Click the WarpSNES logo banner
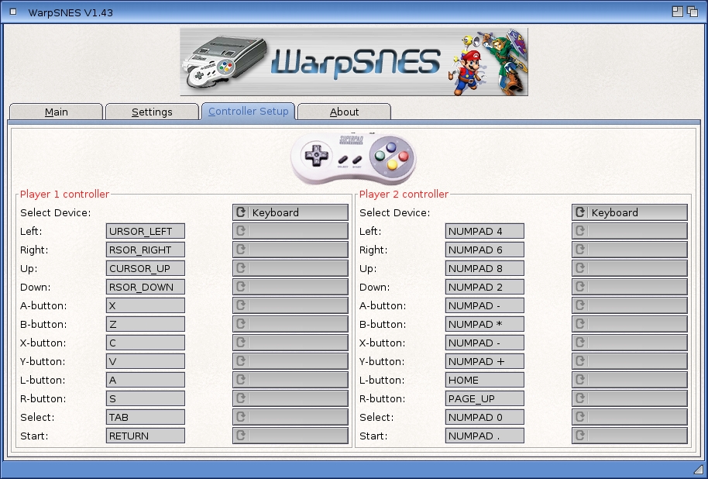This screenshot has width=708, height=479. pyautogui.click(x=354, y=62)
